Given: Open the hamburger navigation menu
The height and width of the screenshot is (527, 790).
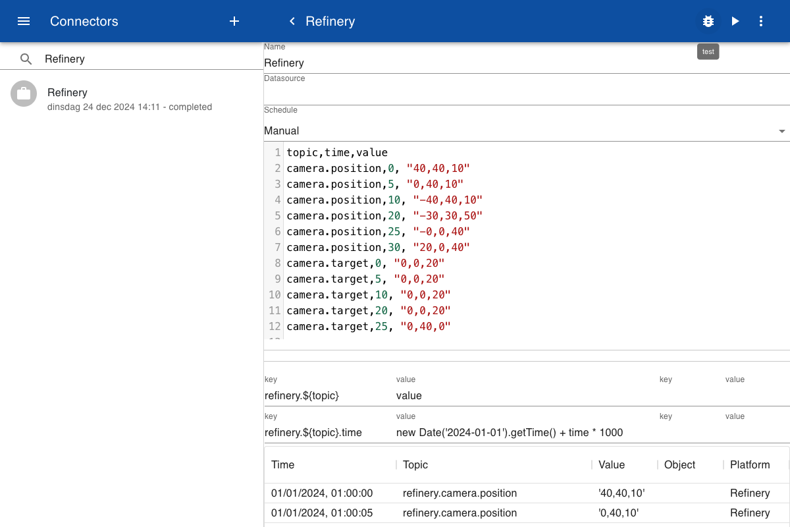Looking at the screenshot, I should click(24, 21).
